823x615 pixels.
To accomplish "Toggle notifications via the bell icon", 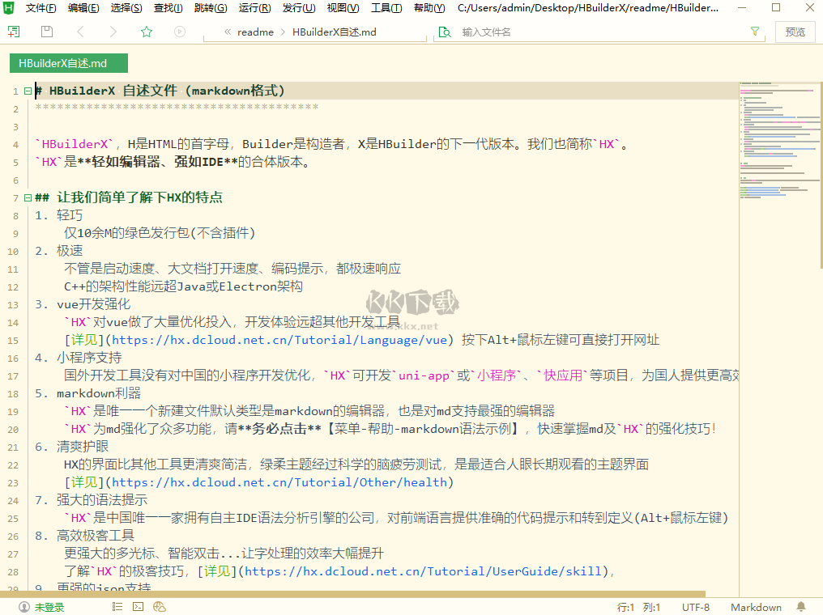I will 800,606.
